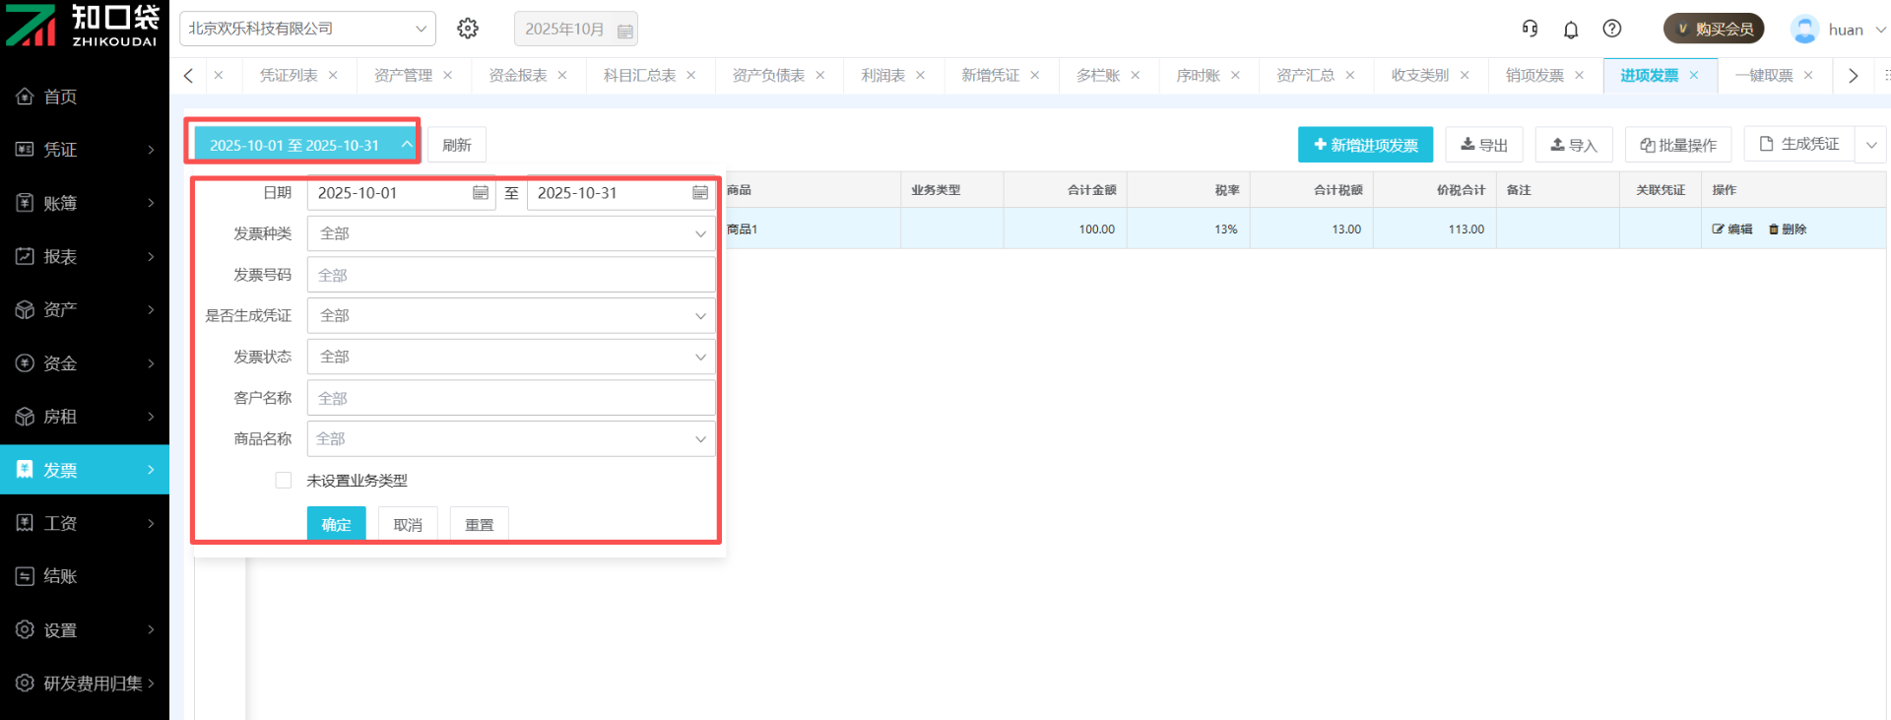Open calendar picker for end date
The image size is (1891, 720).
pos(699,193)
